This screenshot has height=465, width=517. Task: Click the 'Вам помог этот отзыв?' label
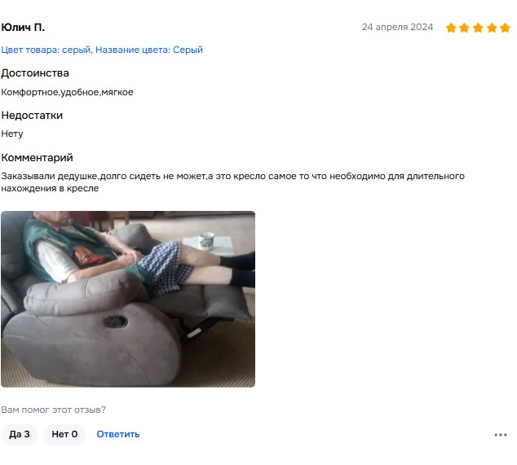(53, 410)
